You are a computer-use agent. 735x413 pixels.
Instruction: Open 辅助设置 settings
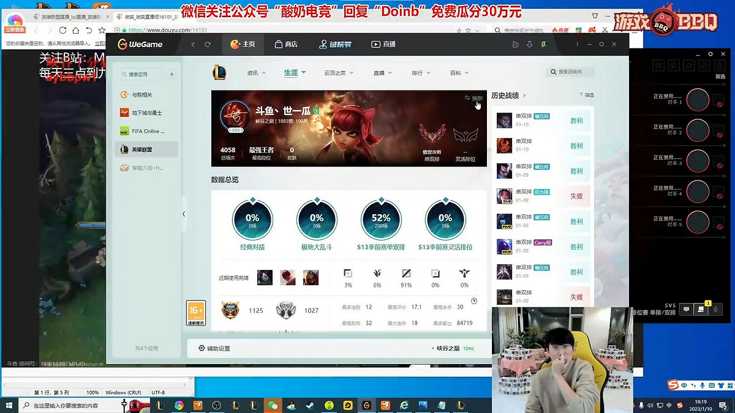click(214, 348)
